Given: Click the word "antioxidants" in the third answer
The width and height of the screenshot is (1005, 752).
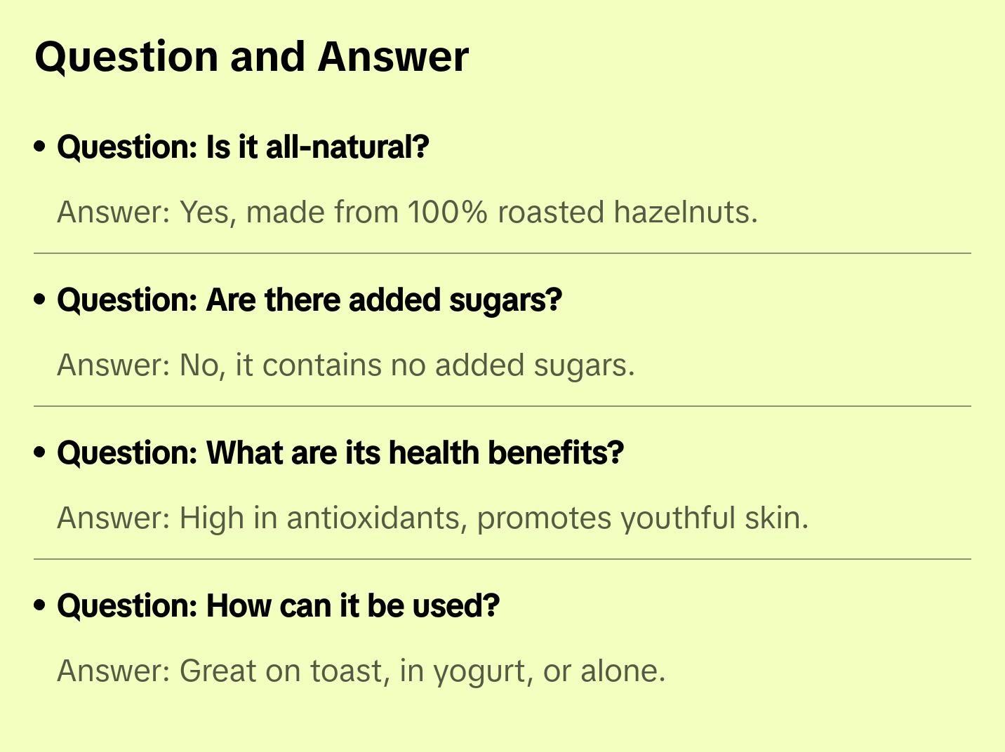Looking at the screenshot, I should (375, 518).
